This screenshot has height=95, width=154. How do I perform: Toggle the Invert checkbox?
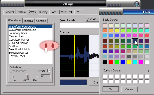(x=49, y=70)
